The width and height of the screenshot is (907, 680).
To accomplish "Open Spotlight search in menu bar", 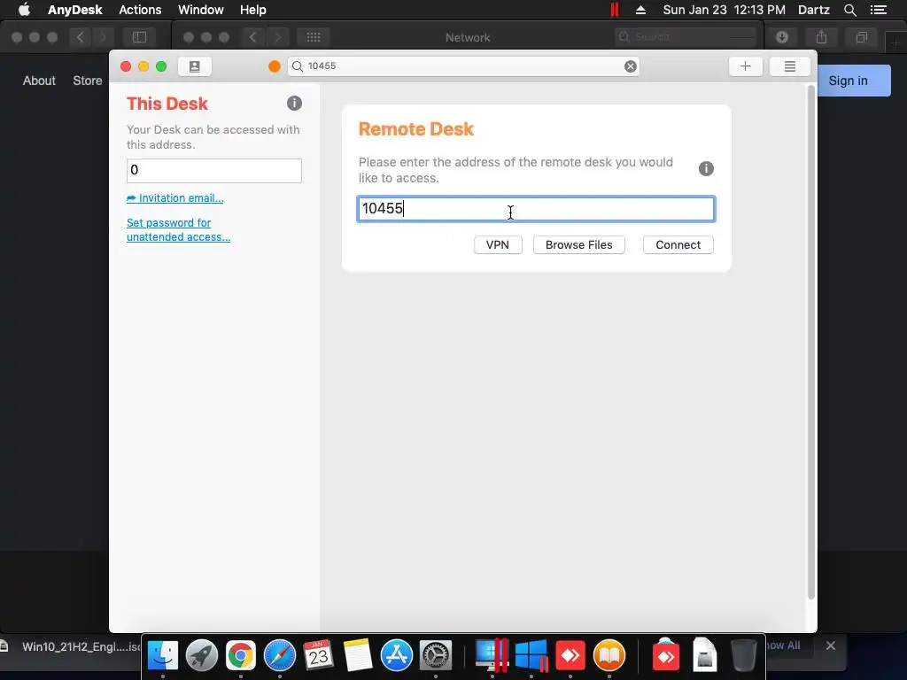I will (x=849, y=10).
